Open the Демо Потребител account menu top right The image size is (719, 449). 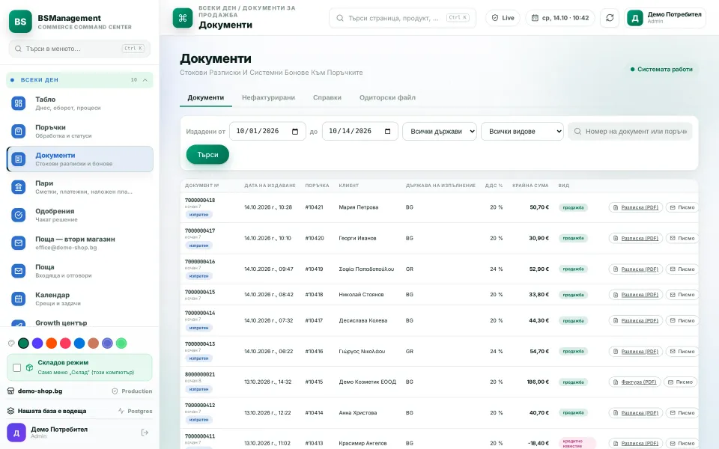(x=664, y=18)
